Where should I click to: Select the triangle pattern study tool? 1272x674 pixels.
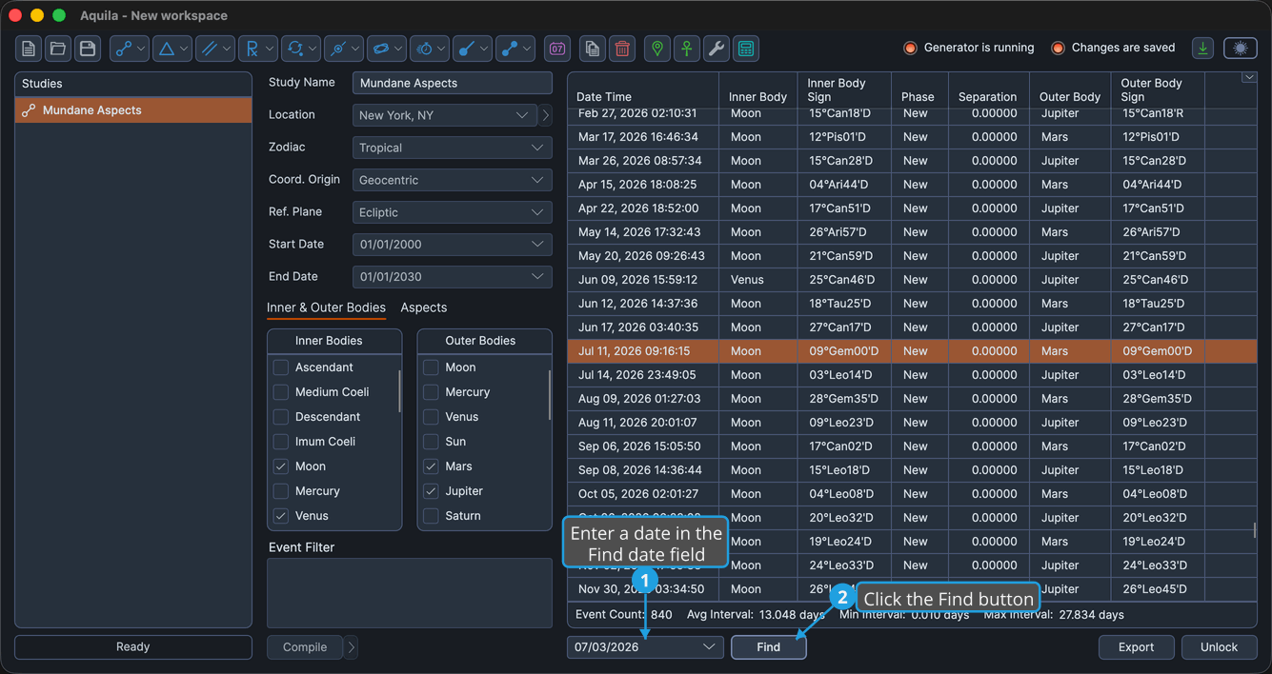click(172, 49)
